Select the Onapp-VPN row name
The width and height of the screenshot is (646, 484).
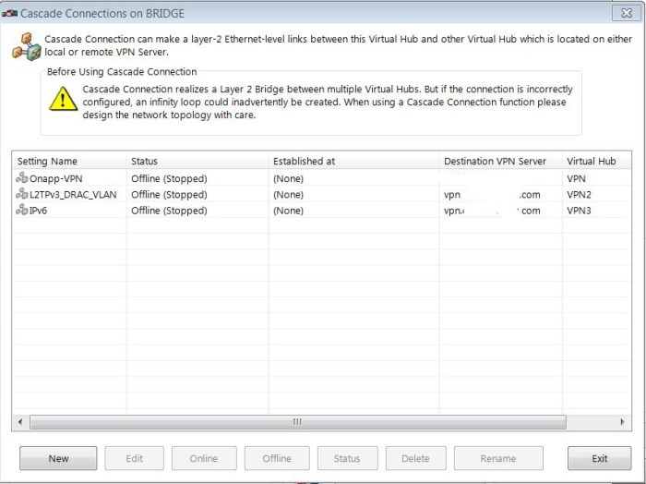click(x=56, y=178)
